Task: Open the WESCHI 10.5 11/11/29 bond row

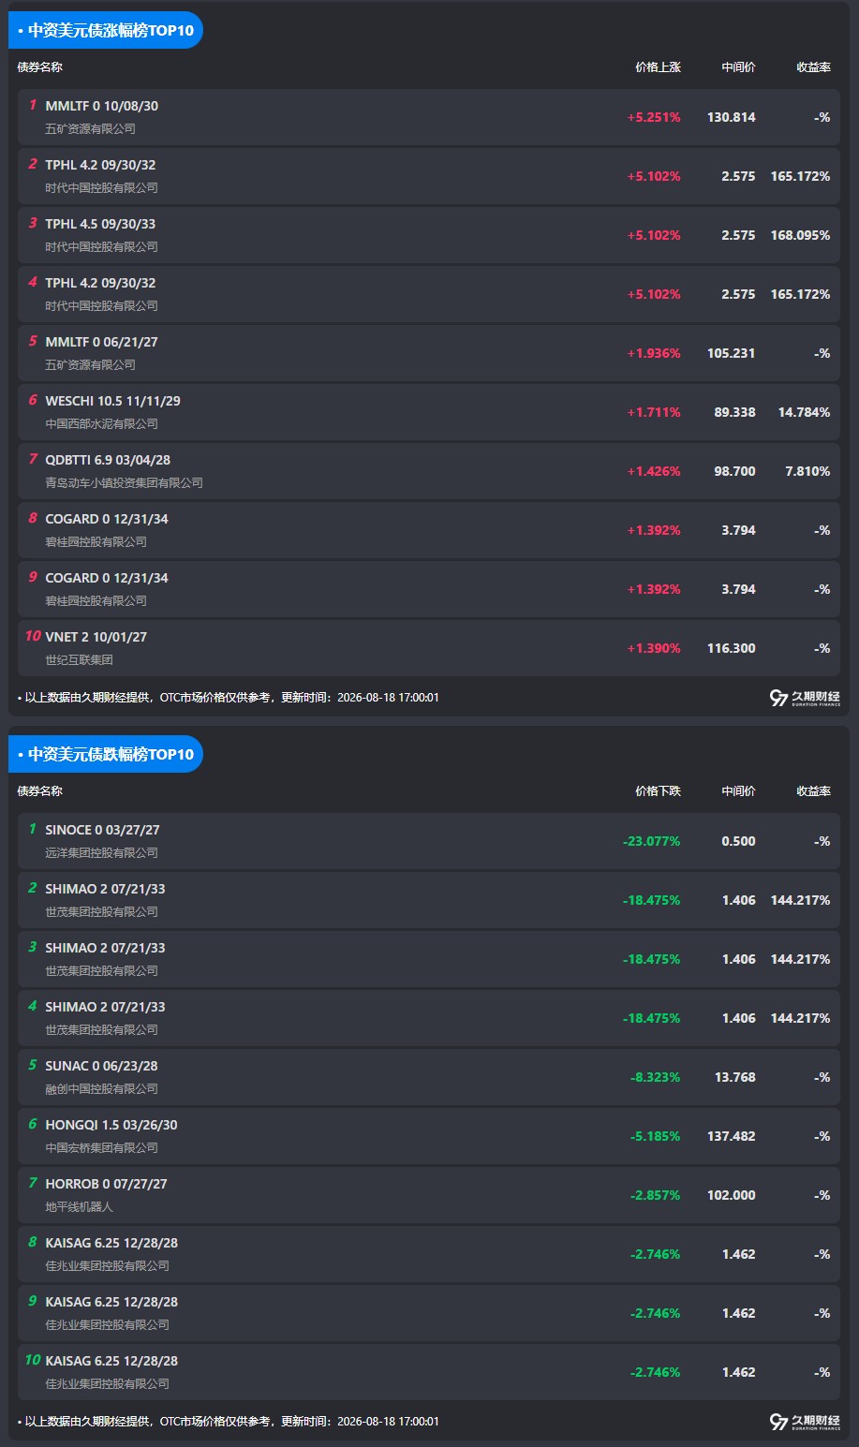Action: point(429,412)
